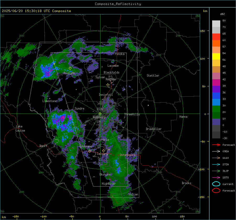236x220 pixels.
Task: Click the 18TS legend label
Action: (x=226, y=178)
